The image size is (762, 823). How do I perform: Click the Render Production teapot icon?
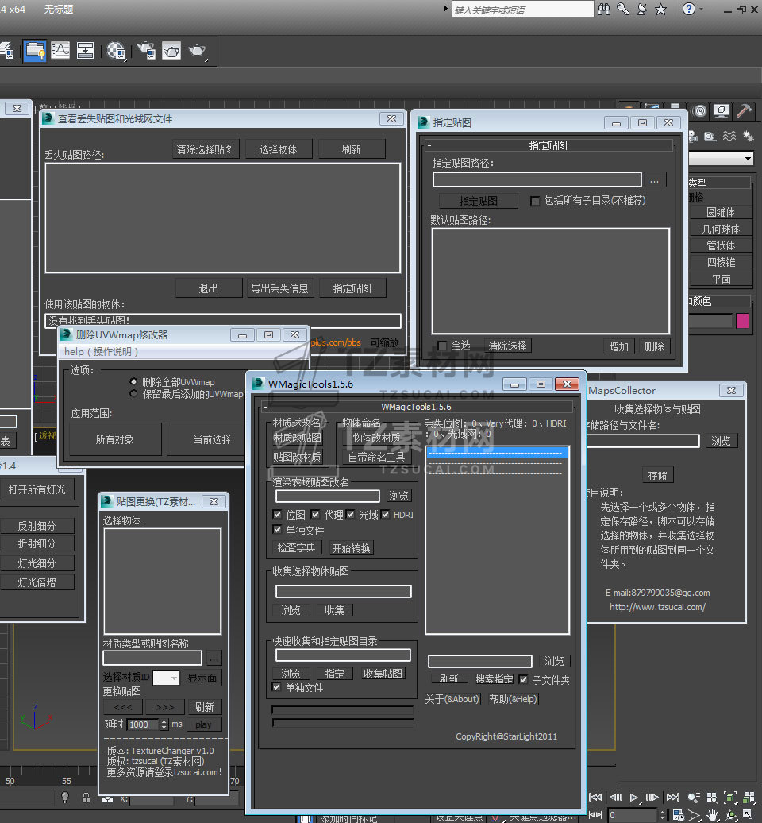pyautogui.click(x=197, y=51)
